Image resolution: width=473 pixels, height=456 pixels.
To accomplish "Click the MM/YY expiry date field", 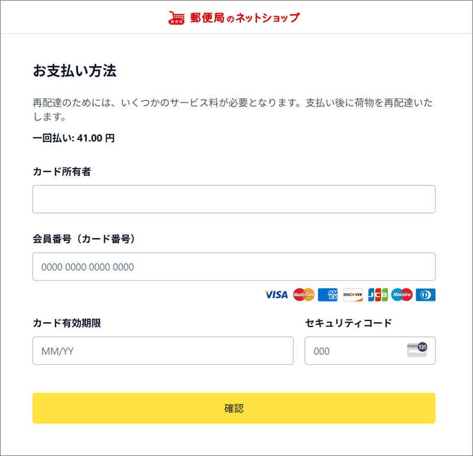I will click(x=163, y=351).
